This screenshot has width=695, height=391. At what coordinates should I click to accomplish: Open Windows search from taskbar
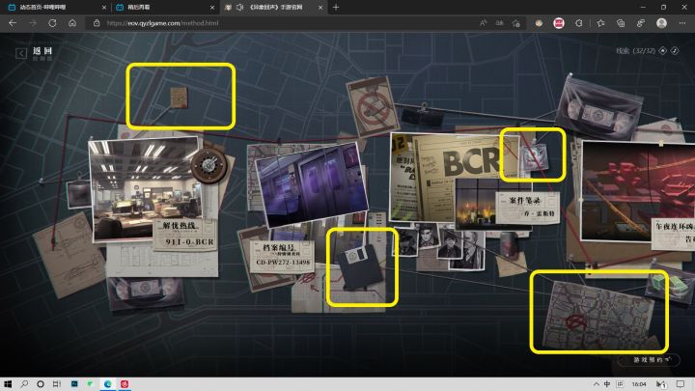(24, 384)
